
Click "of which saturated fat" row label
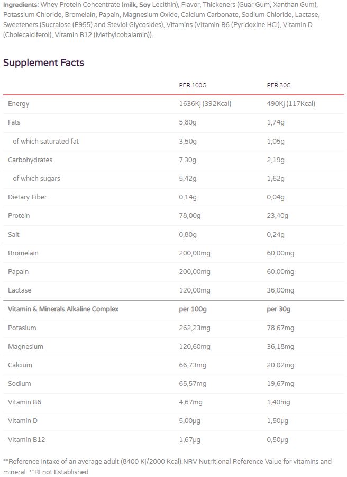click(x=46, y=142)
